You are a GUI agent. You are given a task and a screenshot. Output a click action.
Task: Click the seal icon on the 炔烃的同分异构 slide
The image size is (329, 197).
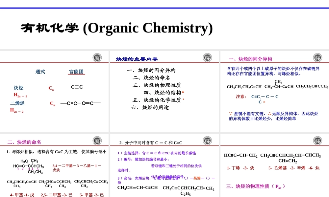click(317, 57)
